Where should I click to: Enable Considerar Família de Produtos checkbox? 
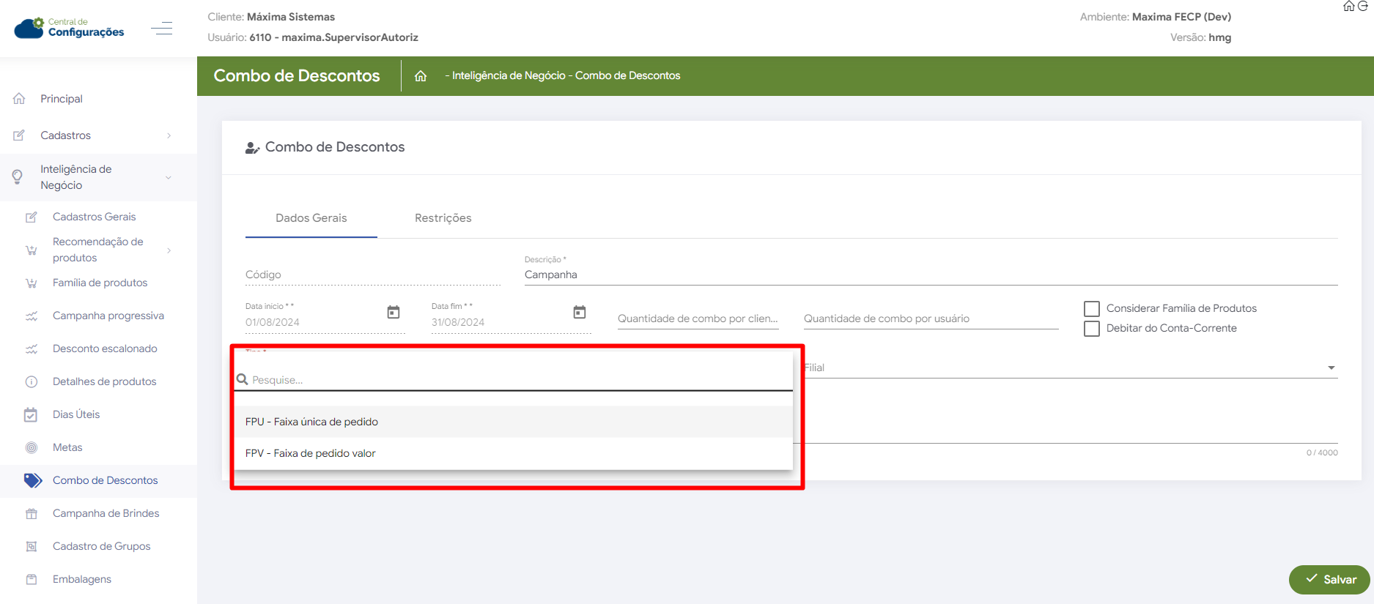1092,309
